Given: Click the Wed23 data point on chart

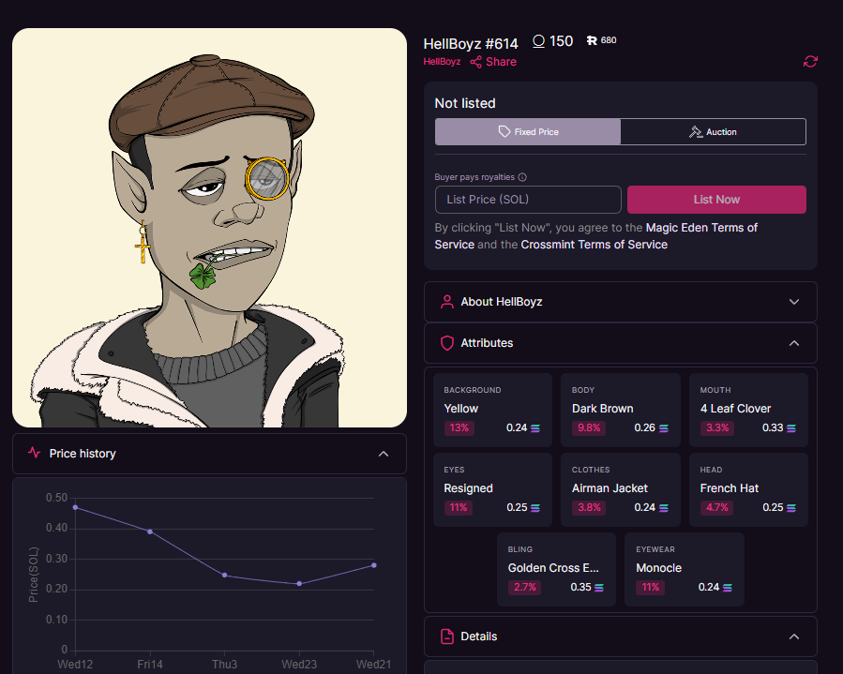Looking at the screenshot, I should coord(299,584).
